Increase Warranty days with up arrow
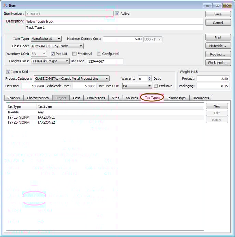 pos(149,77)
